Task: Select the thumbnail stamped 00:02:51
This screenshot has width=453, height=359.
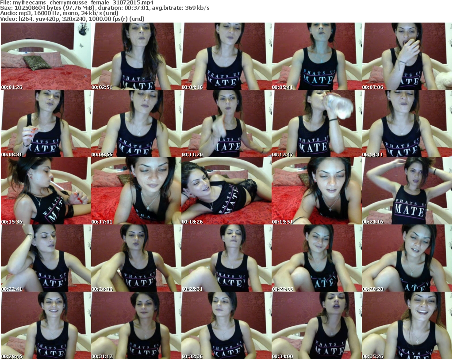Action: tap(136, 56)
